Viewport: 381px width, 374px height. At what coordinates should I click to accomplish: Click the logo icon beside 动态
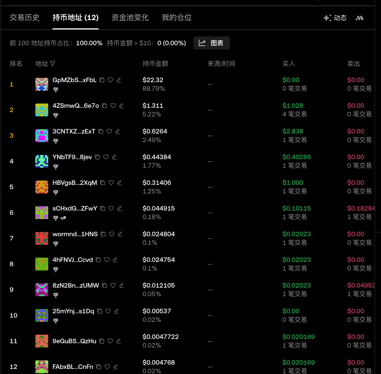[359, 18]
